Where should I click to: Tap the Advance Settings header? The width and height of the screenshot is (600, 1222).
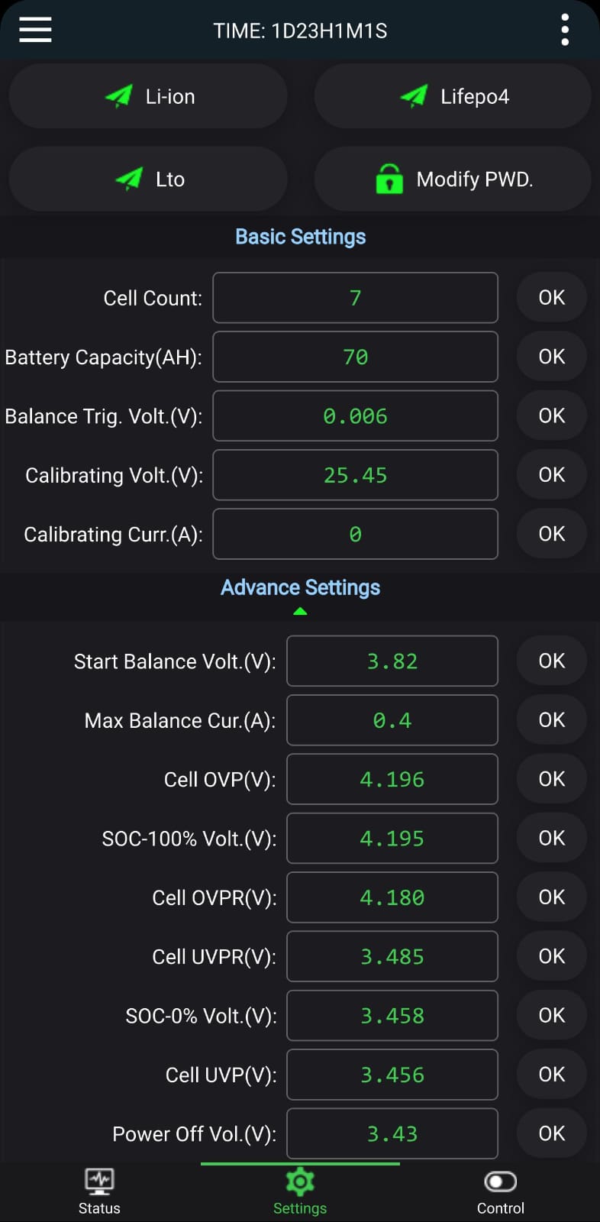click(x=300, y=587)
